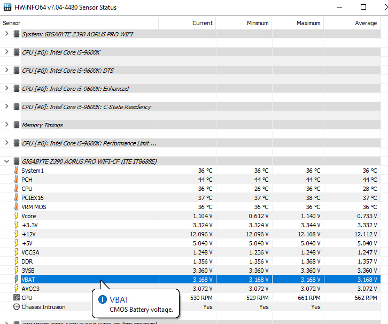Expand the CPU [#0]: Intel Core i5-9600K group
This screenshot has height=324, width=388.
(x=7, y=52)
